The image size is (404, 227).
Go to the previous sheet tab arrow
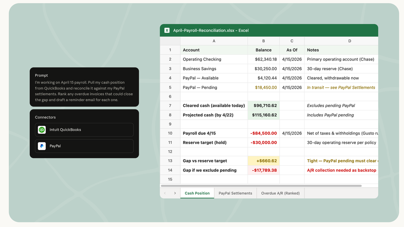(165, 193)
